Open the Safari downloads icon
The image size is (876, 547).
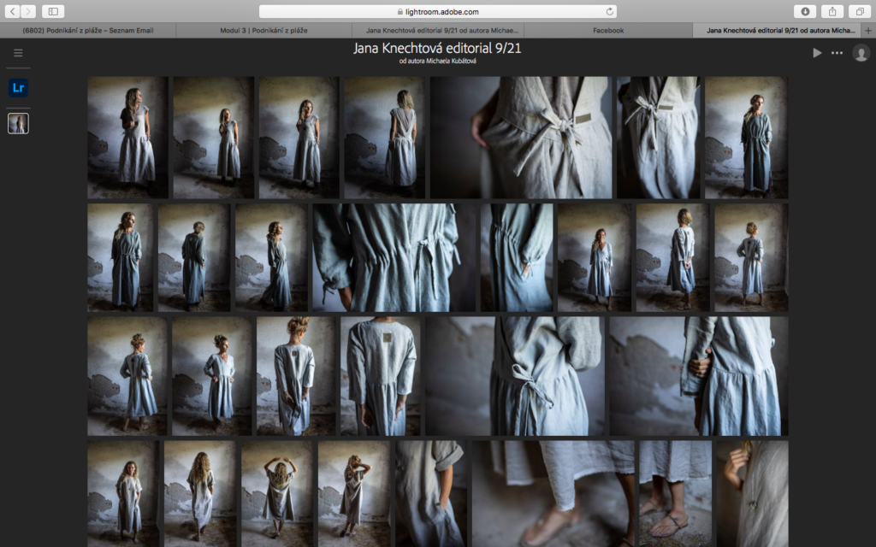coord(804,11)
